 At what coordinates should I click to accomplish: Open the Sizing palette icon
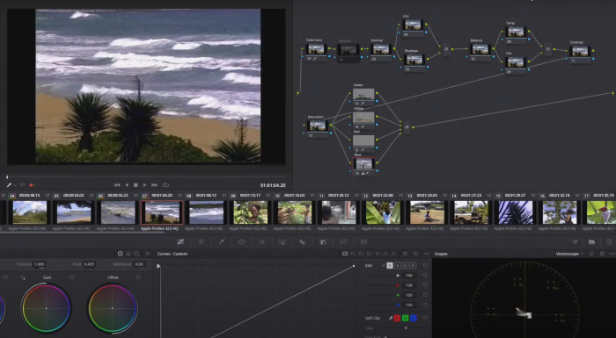pos(343,242)
